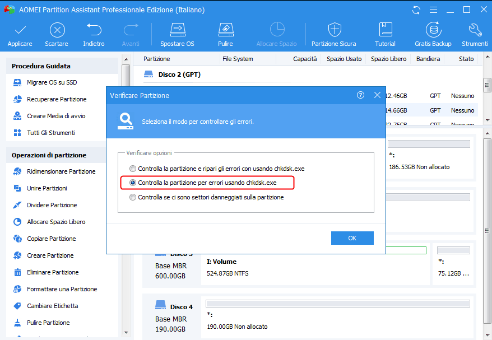Click the Applicare checkmark icon
The width and height of the screenshot is (492, 340).
[20, 30]
